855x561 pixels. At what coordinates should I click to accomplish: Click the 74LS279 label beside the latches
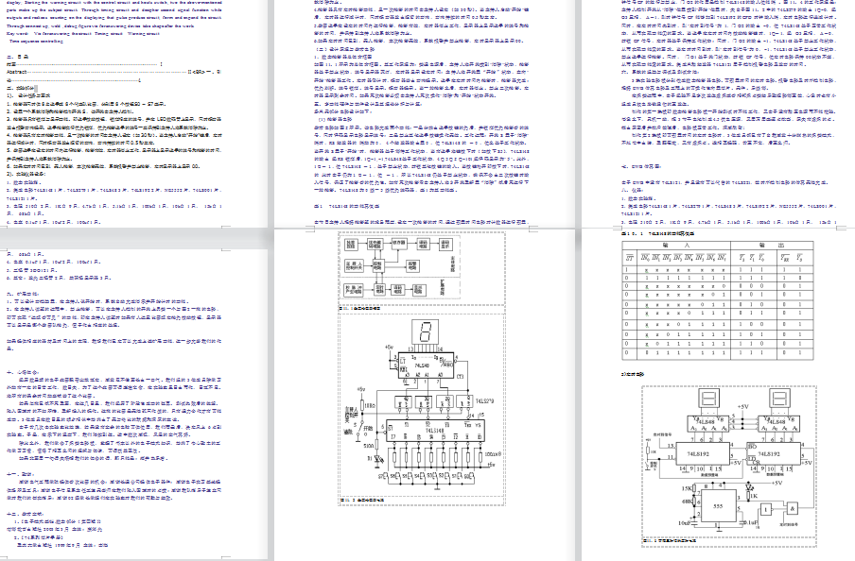(485, 401)
